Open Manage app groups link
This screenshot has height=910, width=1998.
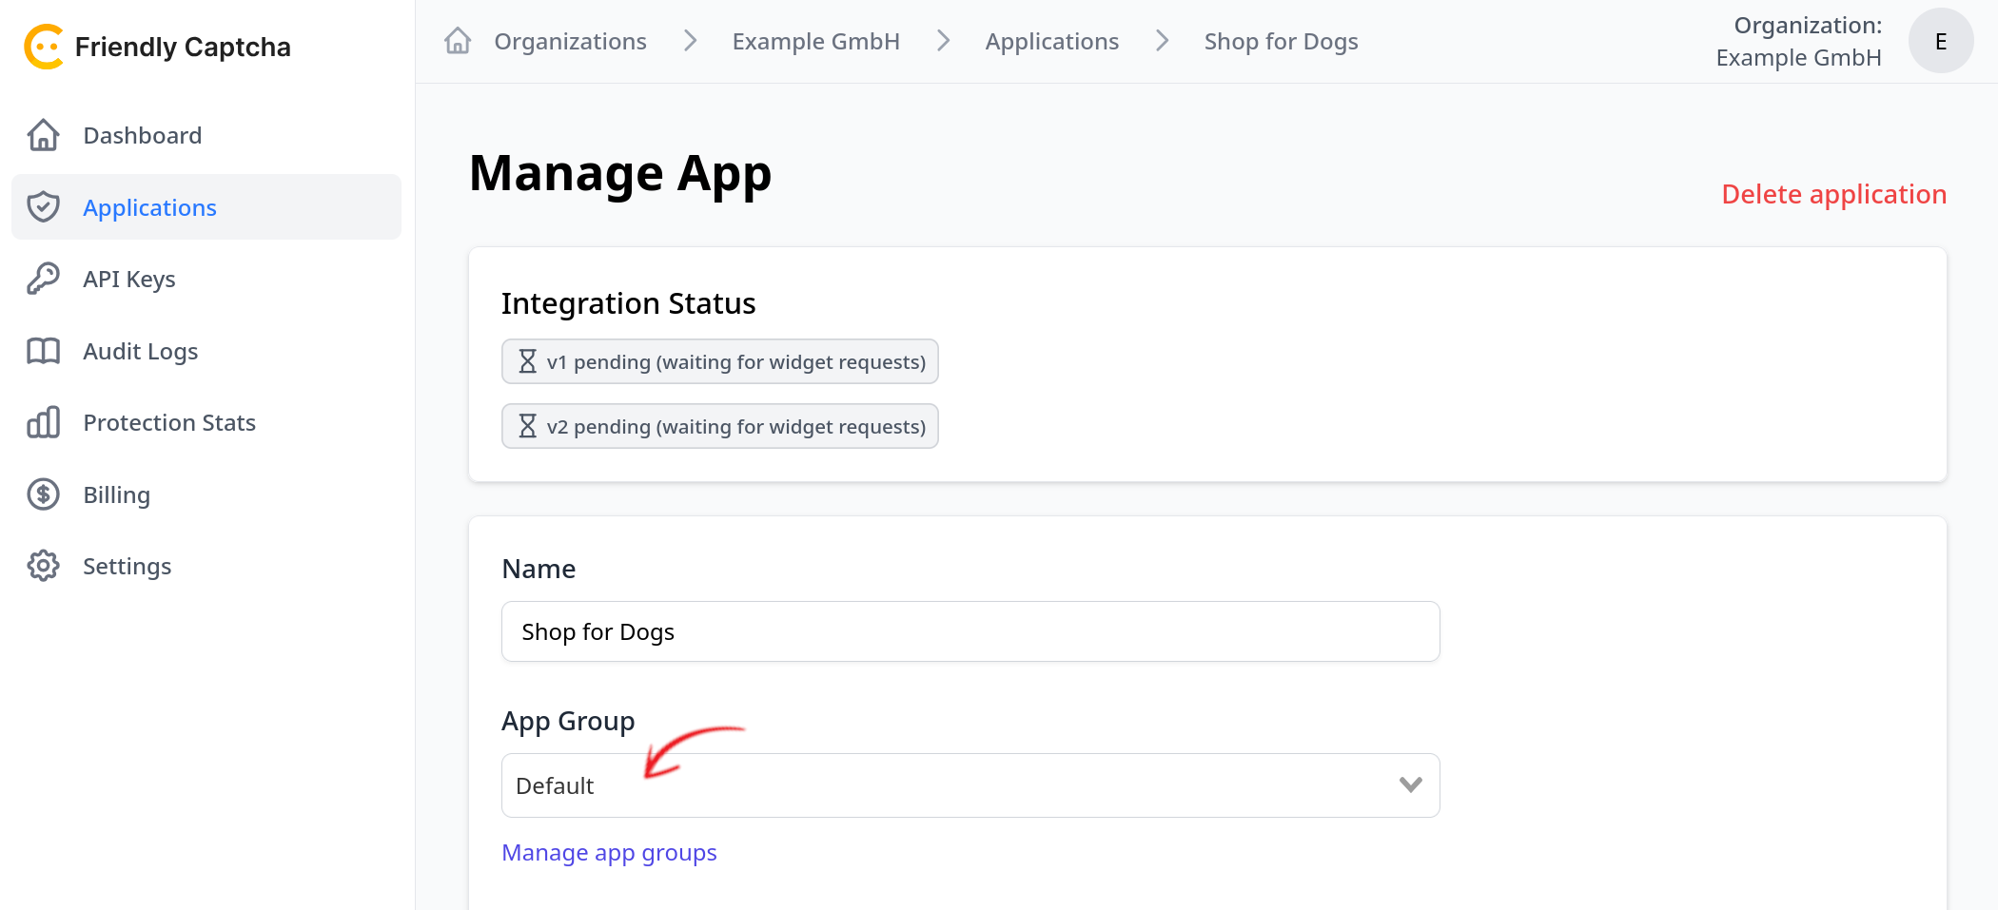pos(609,852)
